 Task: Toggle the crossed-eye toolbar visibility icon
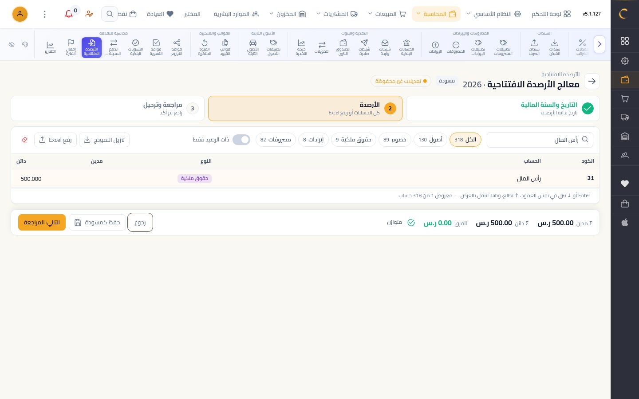(x=12, y=44)
